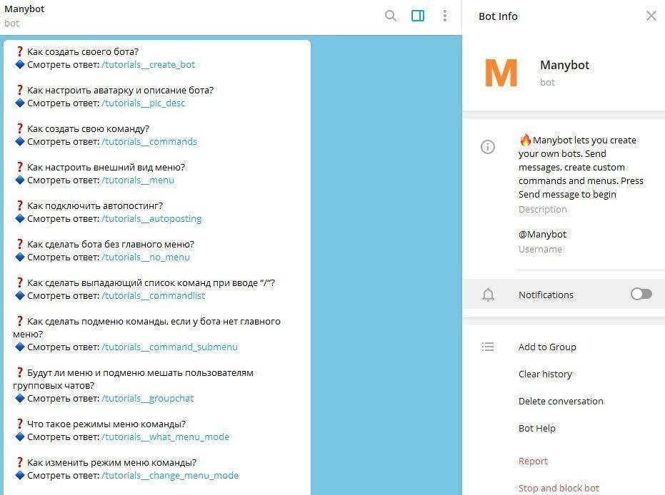The image size is (665, 495).
Task: Click the question 'Как создать свою команду?'
Action: [89, 128]
